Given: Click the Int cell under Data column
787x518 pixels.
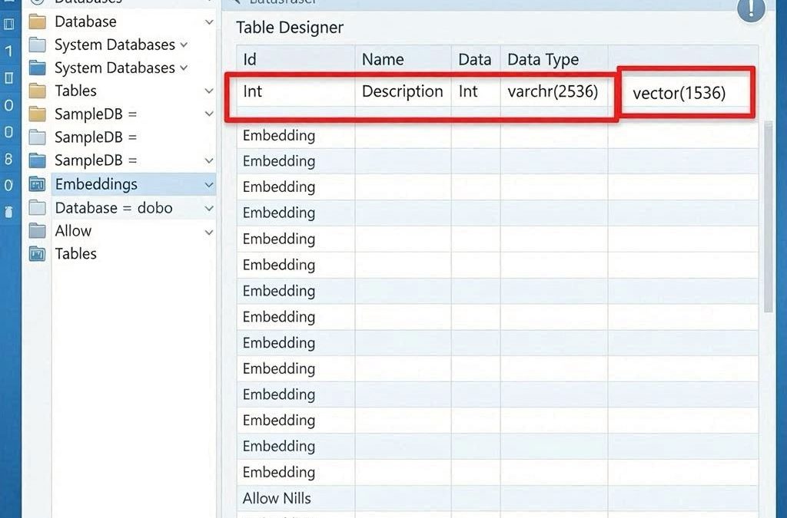Looking at the screenshot, I should pyautogui.click(x=475, y=91).
